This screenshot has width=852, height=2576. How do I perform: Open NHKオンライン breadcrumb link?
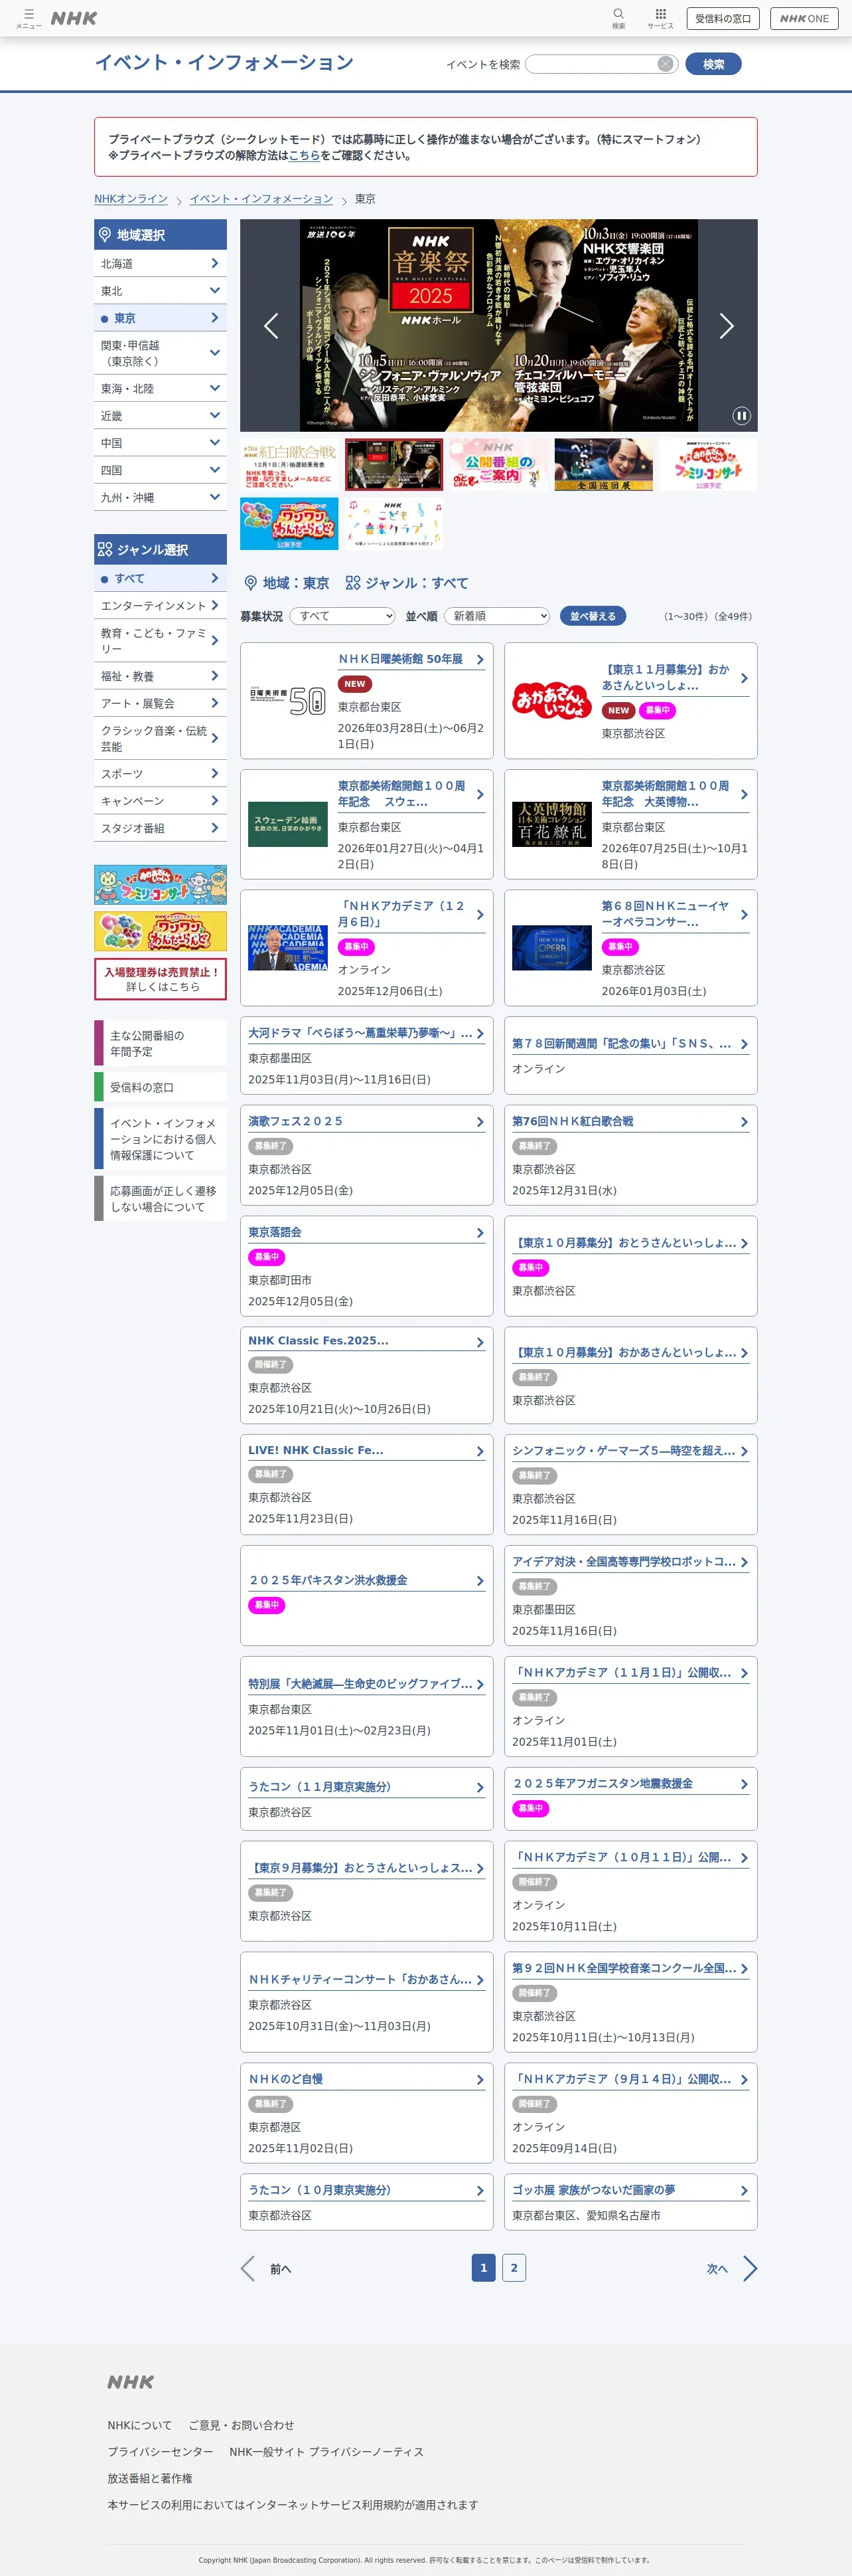[131, 199]
